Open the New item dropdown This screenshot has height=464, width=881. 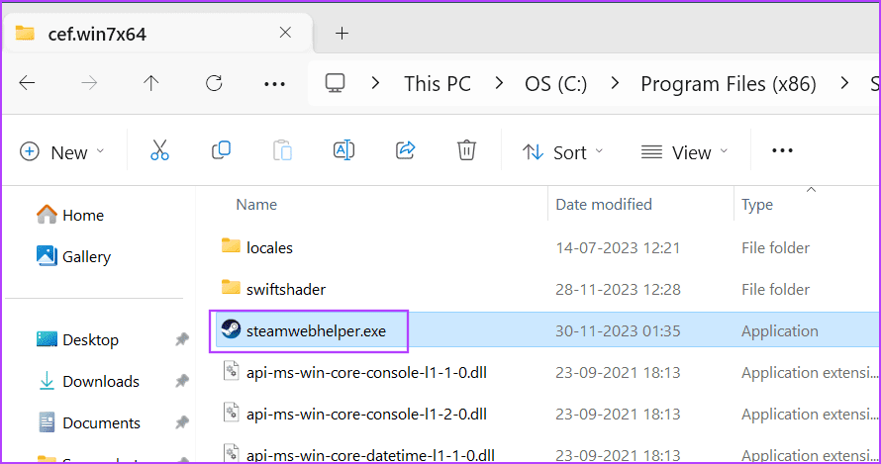61,151
